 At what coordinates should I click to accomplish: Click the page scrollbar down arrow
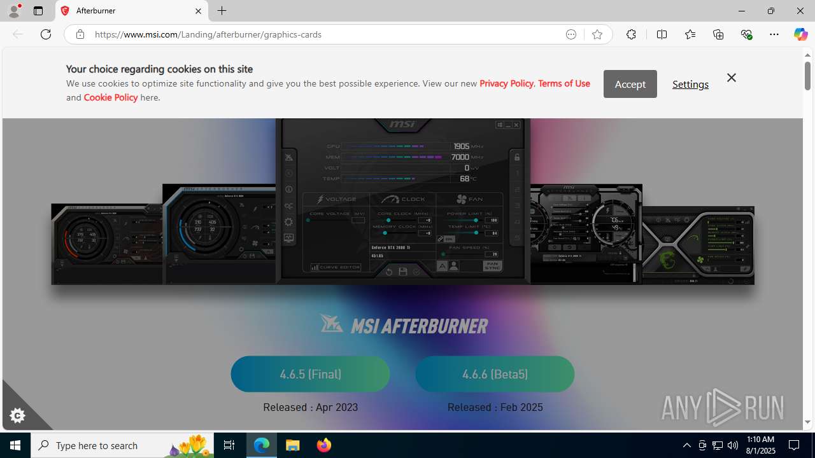(x=807, y=422)
